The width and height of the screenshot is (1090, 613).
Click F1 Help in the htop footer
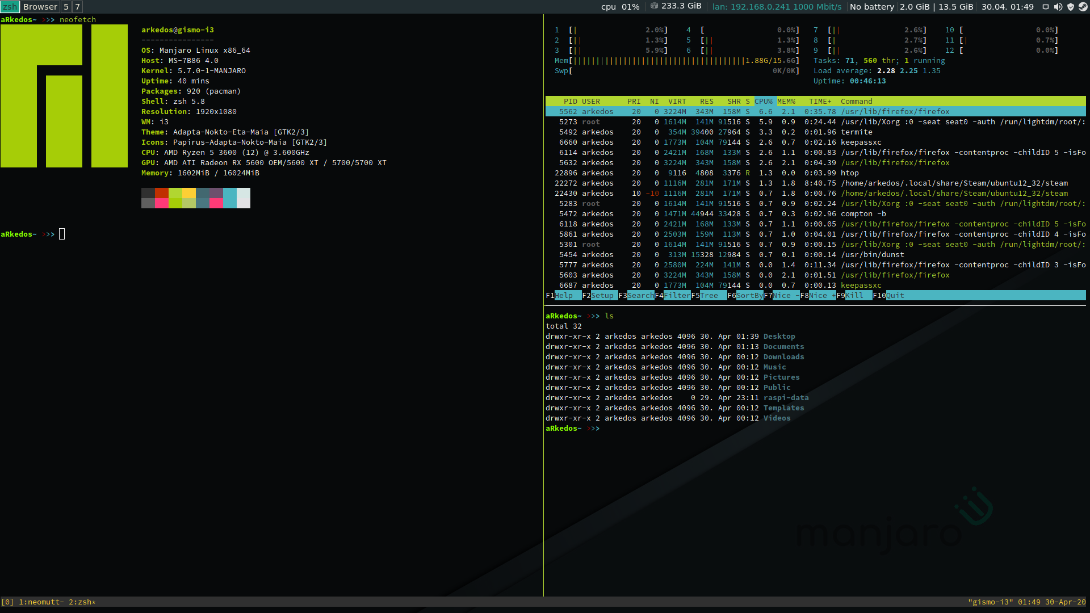[x=563, y=296]
